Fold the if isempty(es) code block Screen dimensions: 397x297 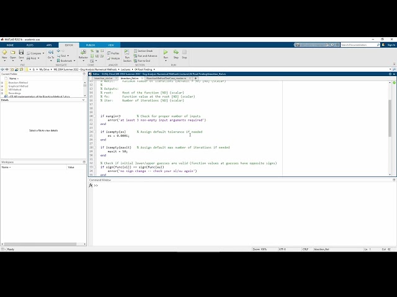tap(95, 132)
